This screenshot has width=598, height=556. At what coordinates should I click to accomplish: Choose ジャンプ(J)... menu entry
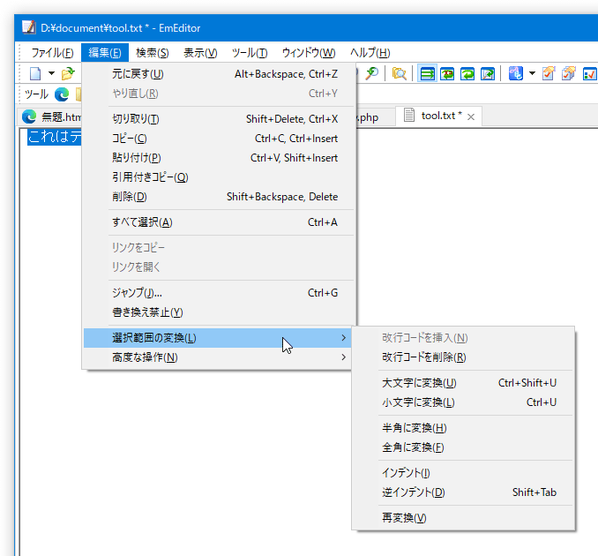coord(220,293)
